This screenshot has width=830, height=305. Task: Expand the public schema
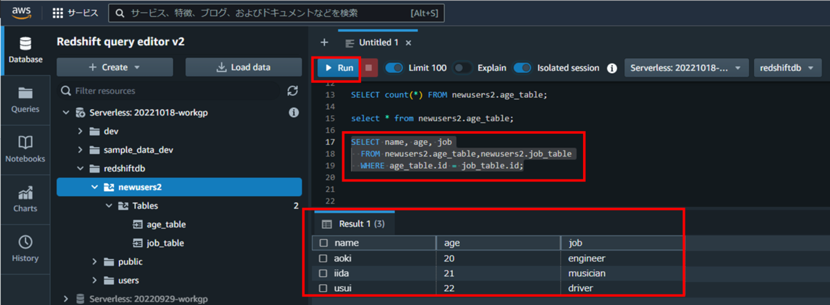coord(95,262)
